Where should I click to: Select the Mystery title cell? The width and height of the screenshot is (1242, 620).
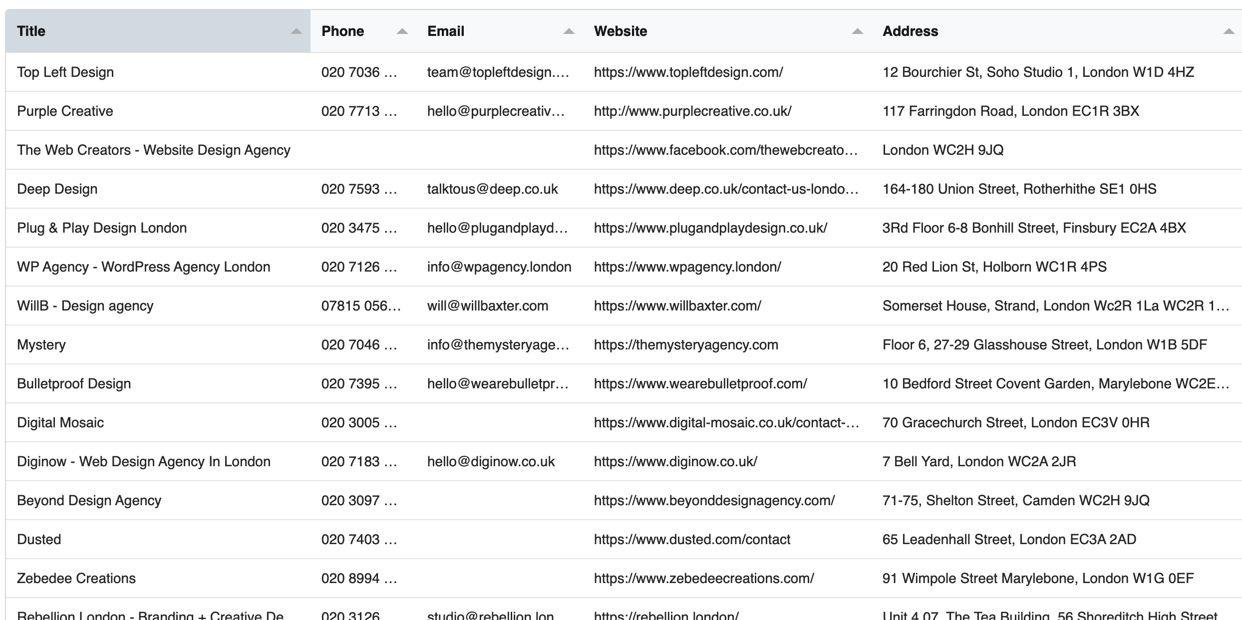pos(158,344)
